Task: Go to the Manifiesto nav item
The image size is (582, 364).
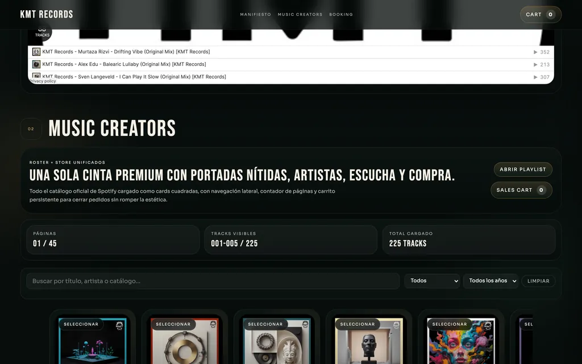Action: point(255,14)
